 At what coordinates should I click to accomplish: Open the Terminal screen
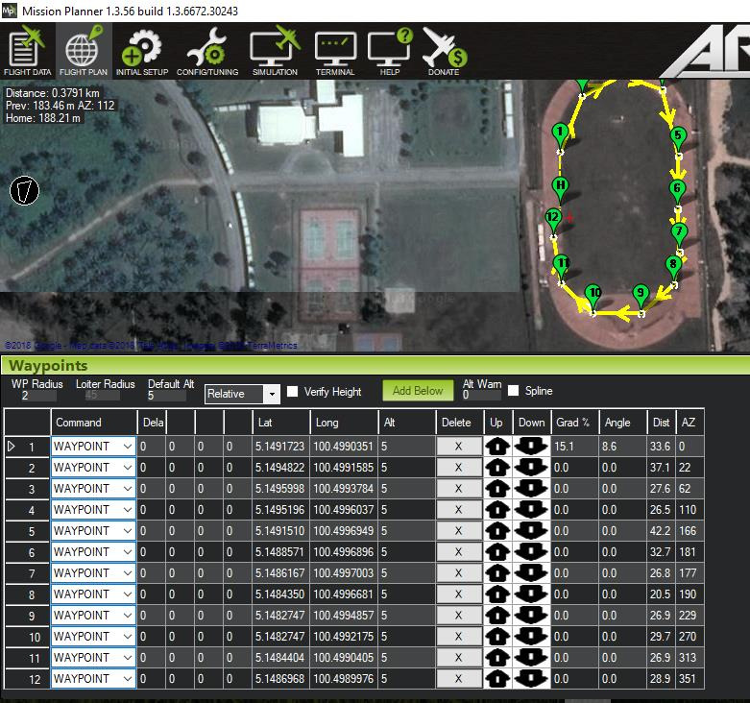[335, 52]
